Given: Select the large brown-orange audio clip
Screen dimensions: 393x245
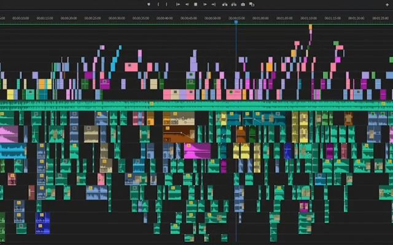Looking at the screenshot, I should 179,134.
